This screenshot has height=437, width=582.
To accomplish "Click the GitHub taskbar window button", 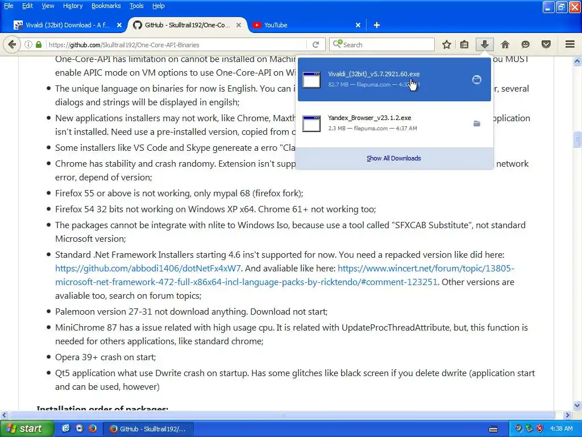I will click(147, 429).
